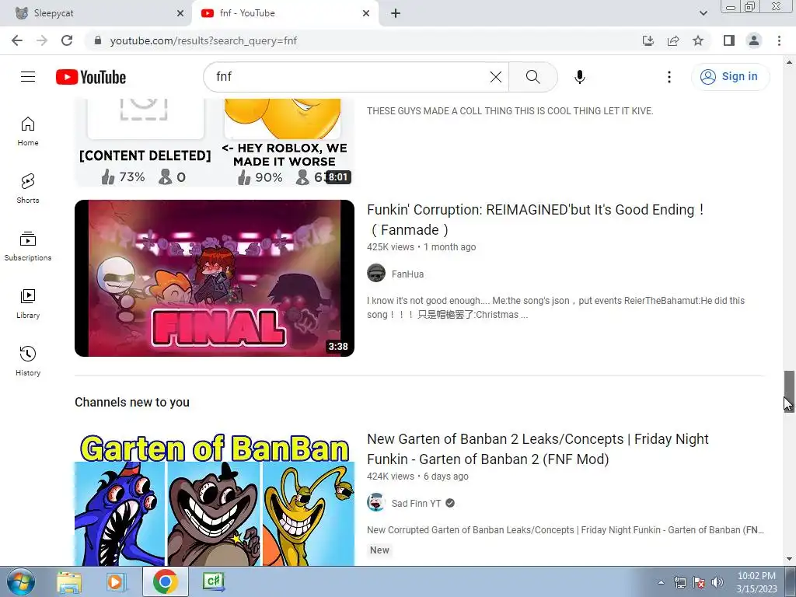The width and height of the screenshot is (796, 597).
Task: Reload the page
Action: pyautogui.click(x=67, y=40)
